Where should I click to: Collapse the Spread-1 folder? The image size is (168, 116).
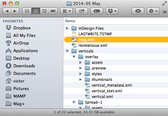tap(74, 102)
